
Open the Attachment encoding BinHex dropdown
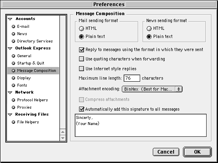tap(152, 89)
